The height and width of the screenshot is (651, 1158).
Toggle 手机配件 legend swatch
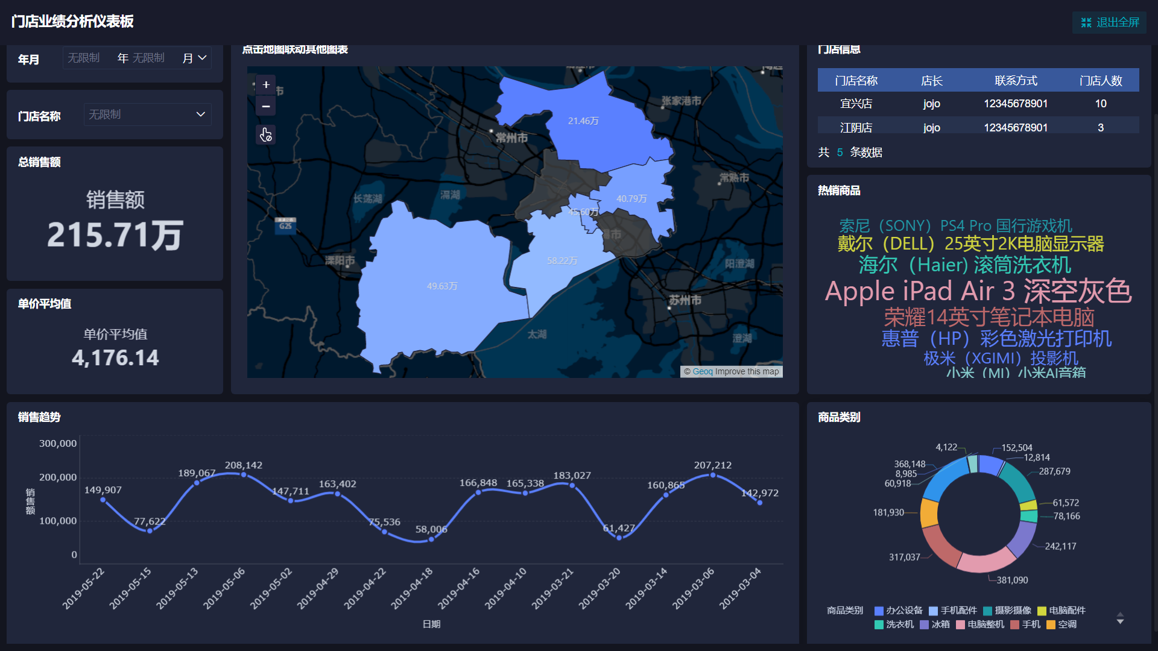click(x=934, y=611)
